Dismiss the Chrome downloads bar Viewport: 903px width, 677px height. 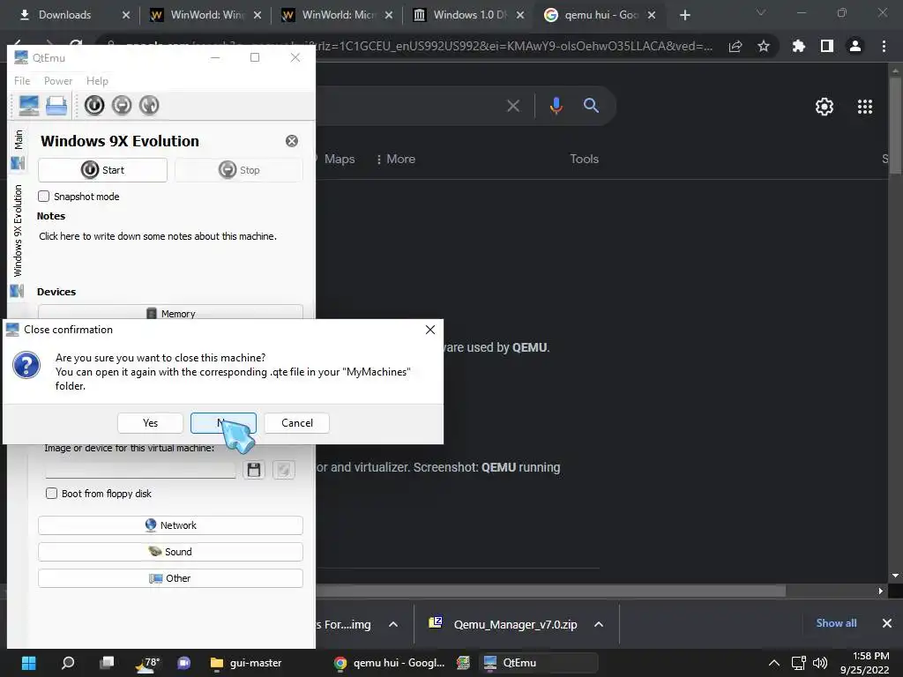(x=887, y=623)
